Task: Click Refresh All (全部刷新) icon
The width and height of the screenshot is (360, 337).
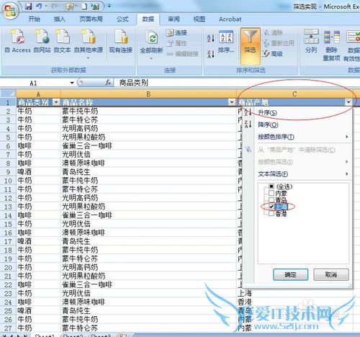Action: pyautogui.click(x=152, y=37)
